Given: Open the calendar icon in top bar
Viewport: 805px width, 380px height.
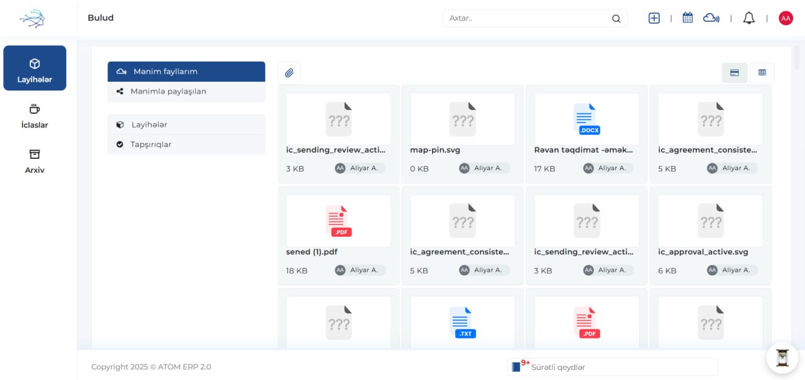Looking at the screenshot, I should coord(687,18).
